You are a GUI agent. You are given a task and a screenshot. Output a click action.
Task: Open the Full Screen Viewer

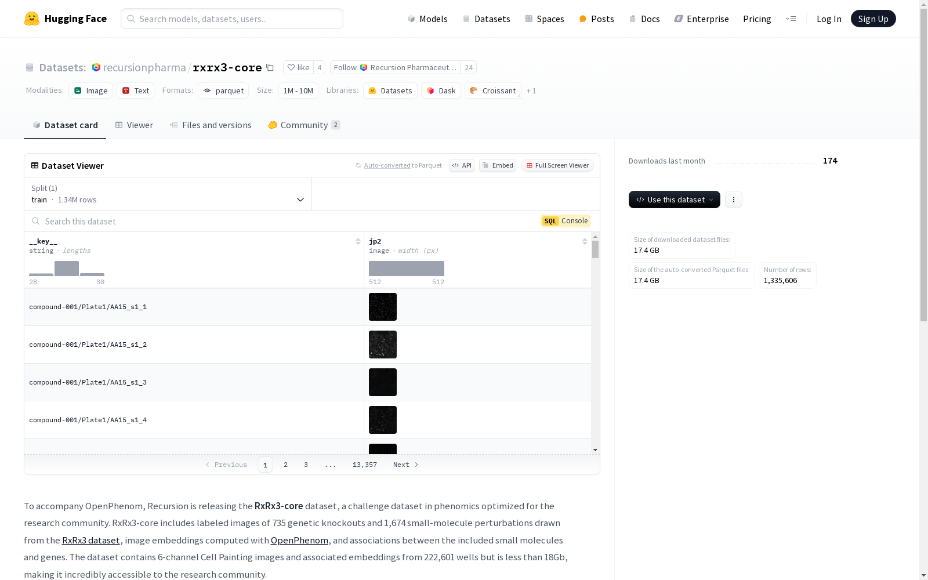click(x=557, y=165)
